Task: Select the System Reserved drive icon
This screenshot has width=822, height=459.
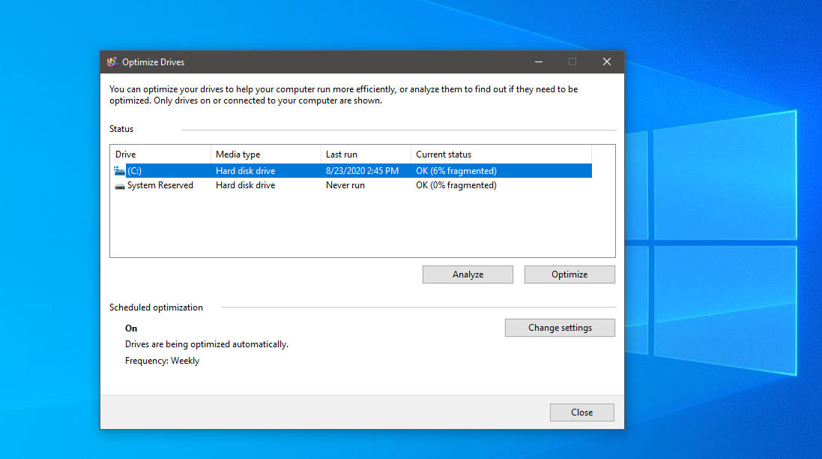Action: click(x=120, y=186)
